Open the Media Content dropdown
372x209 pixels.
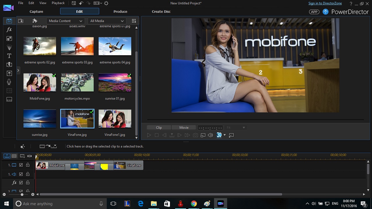[65, 21]
